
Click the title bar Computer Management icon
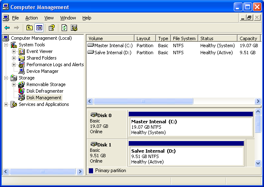[6, 7]
